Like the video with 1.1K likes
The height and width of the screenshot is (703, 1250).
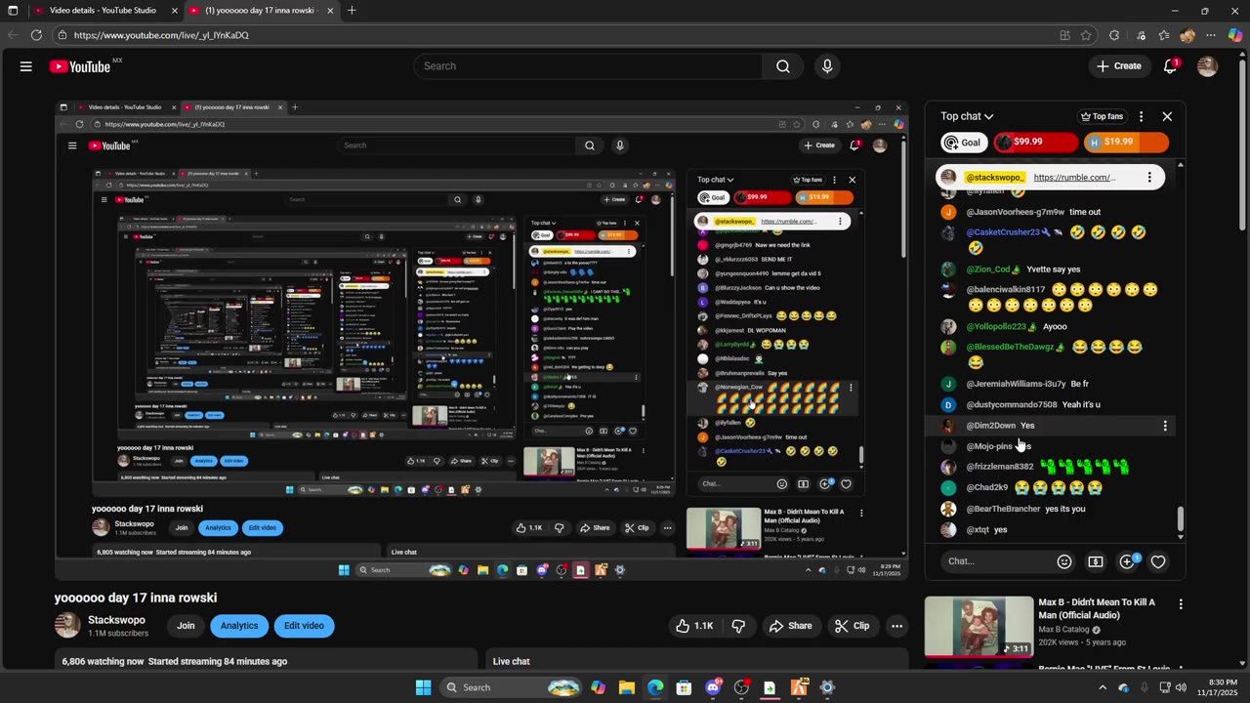pyautogui.click(x=694, y=626)
